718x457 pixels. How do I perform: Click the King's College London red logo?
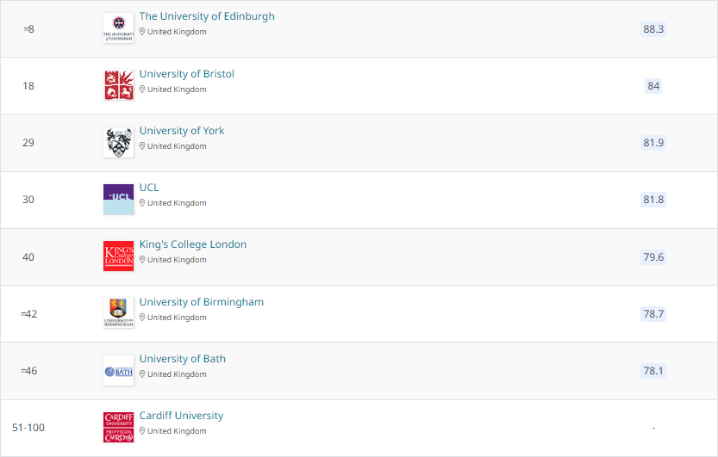118,256
